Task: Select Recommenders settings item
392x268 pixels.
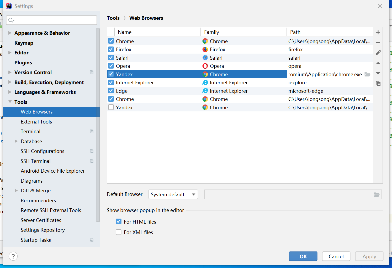Action: [38, 200]
